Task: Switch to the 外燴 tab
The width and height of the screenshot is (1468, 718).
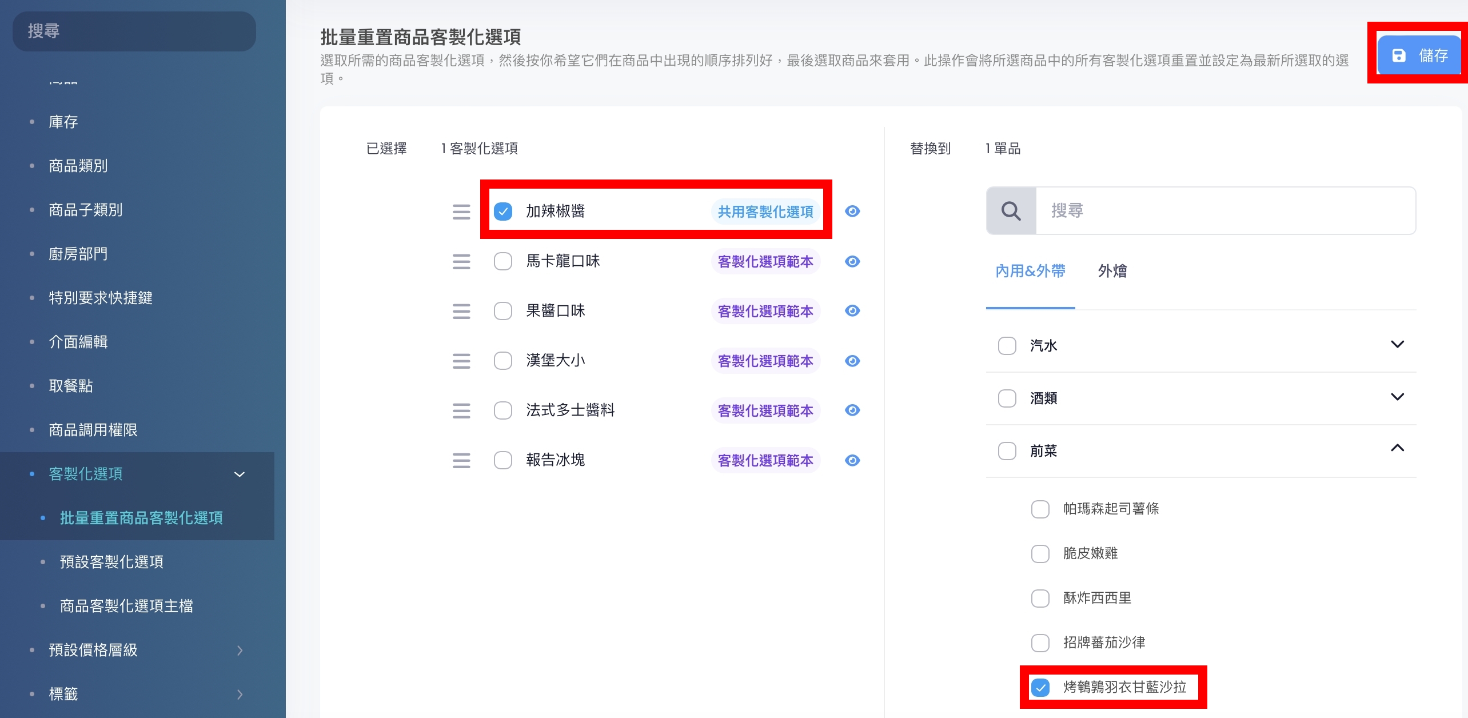Action: (1112, 271)
